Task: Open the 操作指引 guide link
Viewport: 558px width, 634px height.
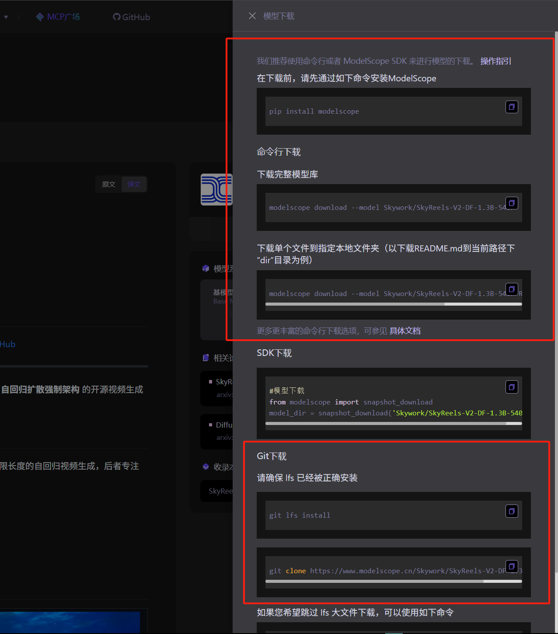Action: (x=495, y=61)
